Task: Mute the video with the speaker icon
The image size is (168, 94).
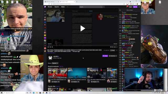Action: 52,47
